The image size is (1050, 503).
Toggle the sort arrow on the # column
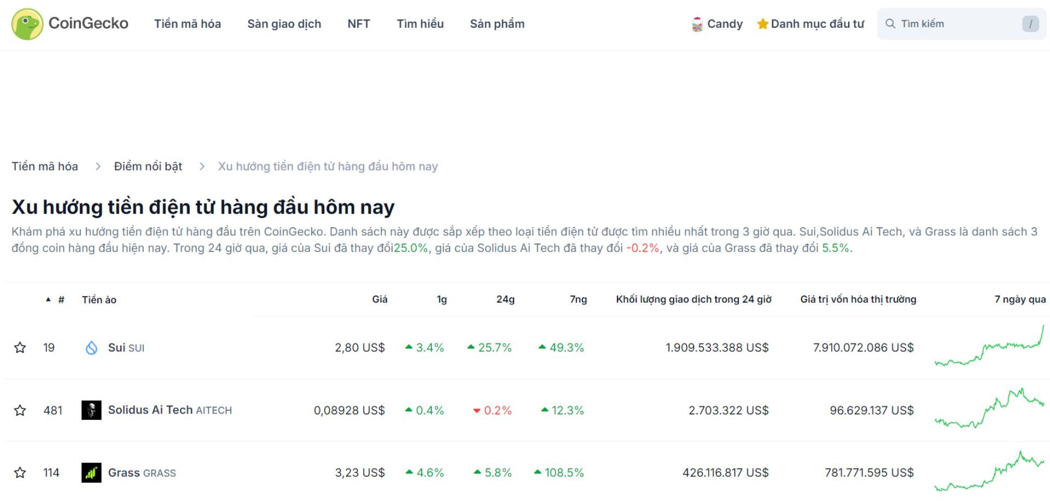(x=48, y=299)
